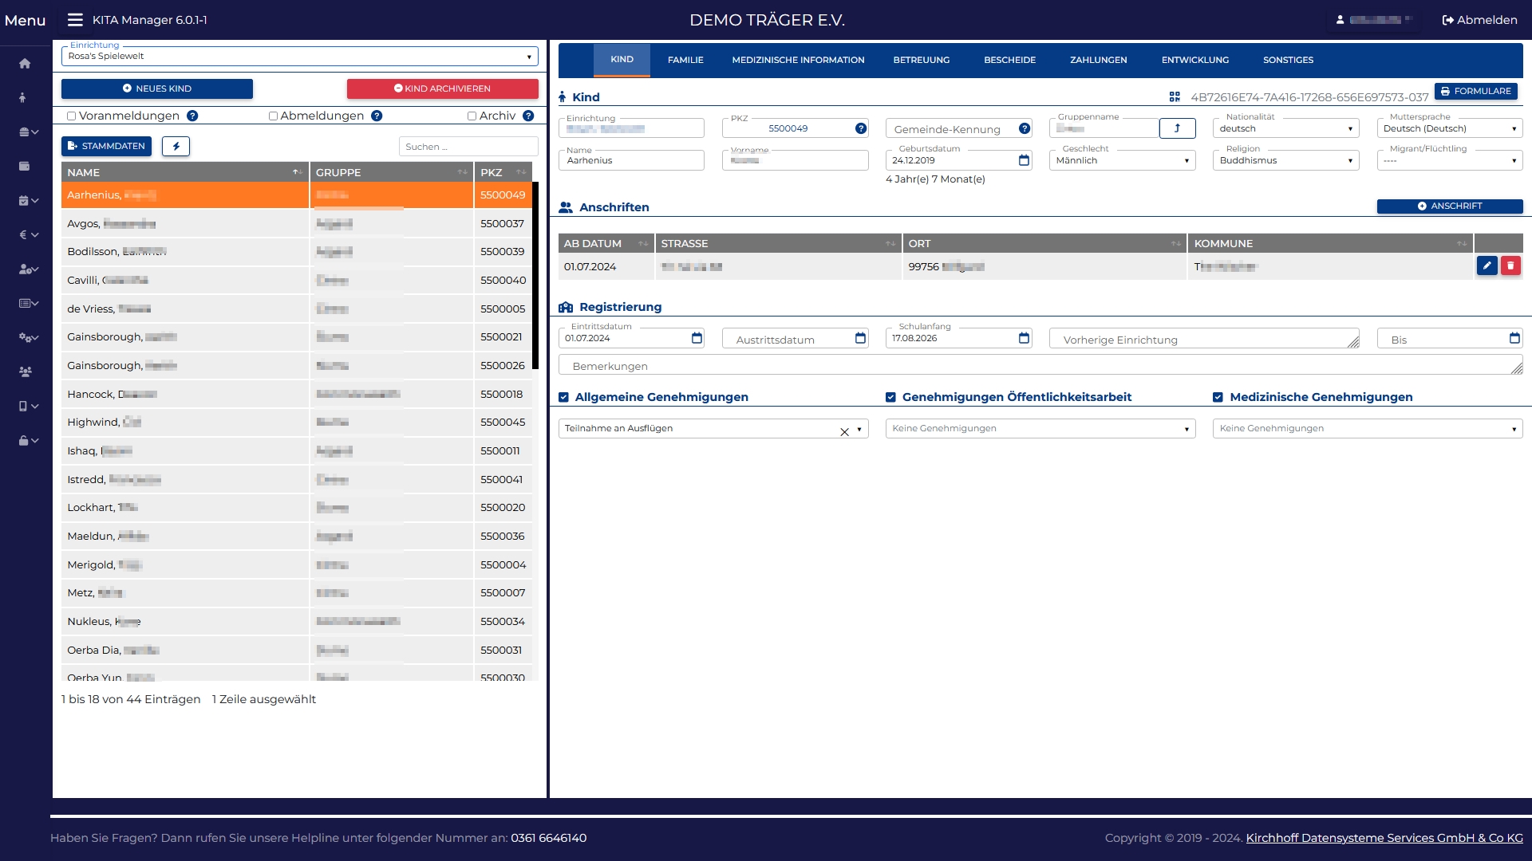
Task: Open the Geschlecht dropdown
Action: coord(1121,160)
